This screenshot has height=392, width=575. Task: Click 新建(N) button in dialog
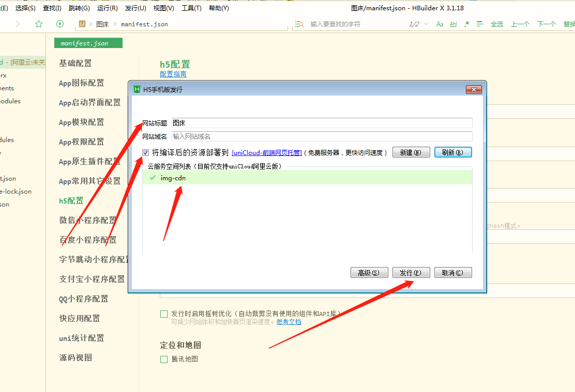[411, 152]
